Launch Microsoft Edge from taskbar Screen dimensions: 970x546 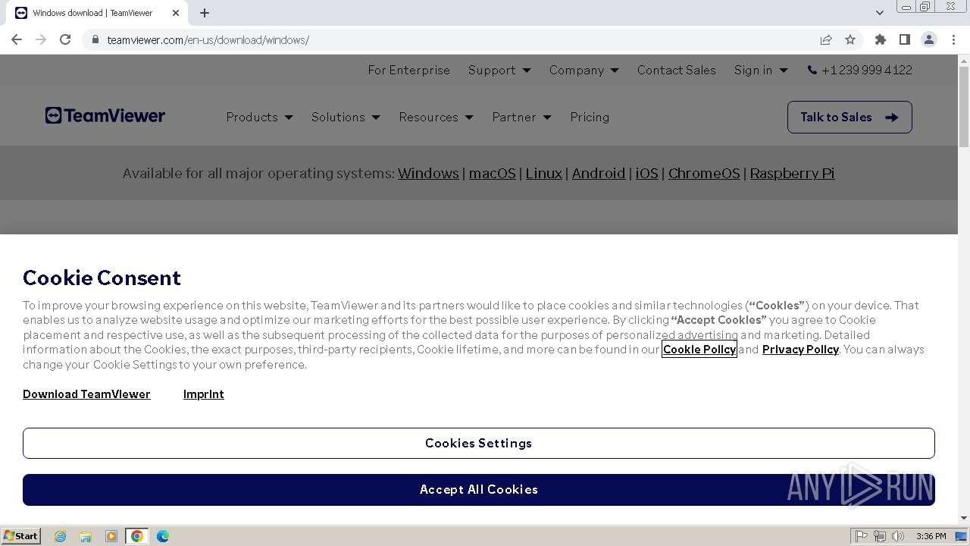tap(163, 536)
